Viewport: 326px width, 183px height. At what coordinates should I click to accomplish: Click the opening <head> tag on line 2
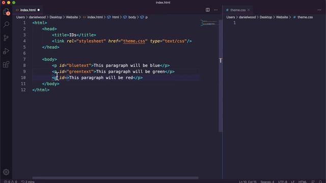coord(49,29)
